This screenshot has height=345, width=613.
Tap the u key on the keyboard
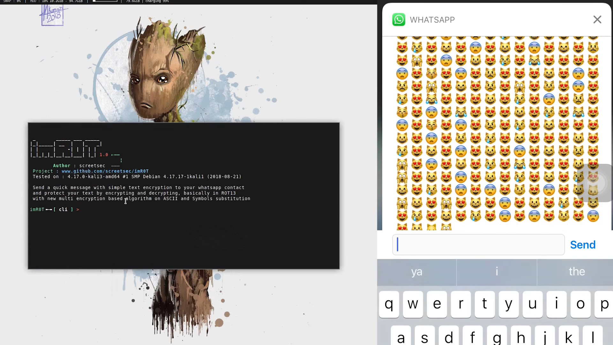[x=533, y=304]
